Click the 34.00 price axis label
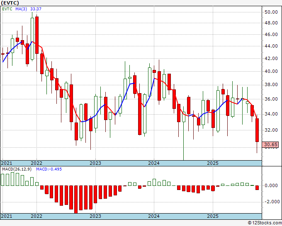Viewport: 282px width, 226px height. click(x=271, y=114)
